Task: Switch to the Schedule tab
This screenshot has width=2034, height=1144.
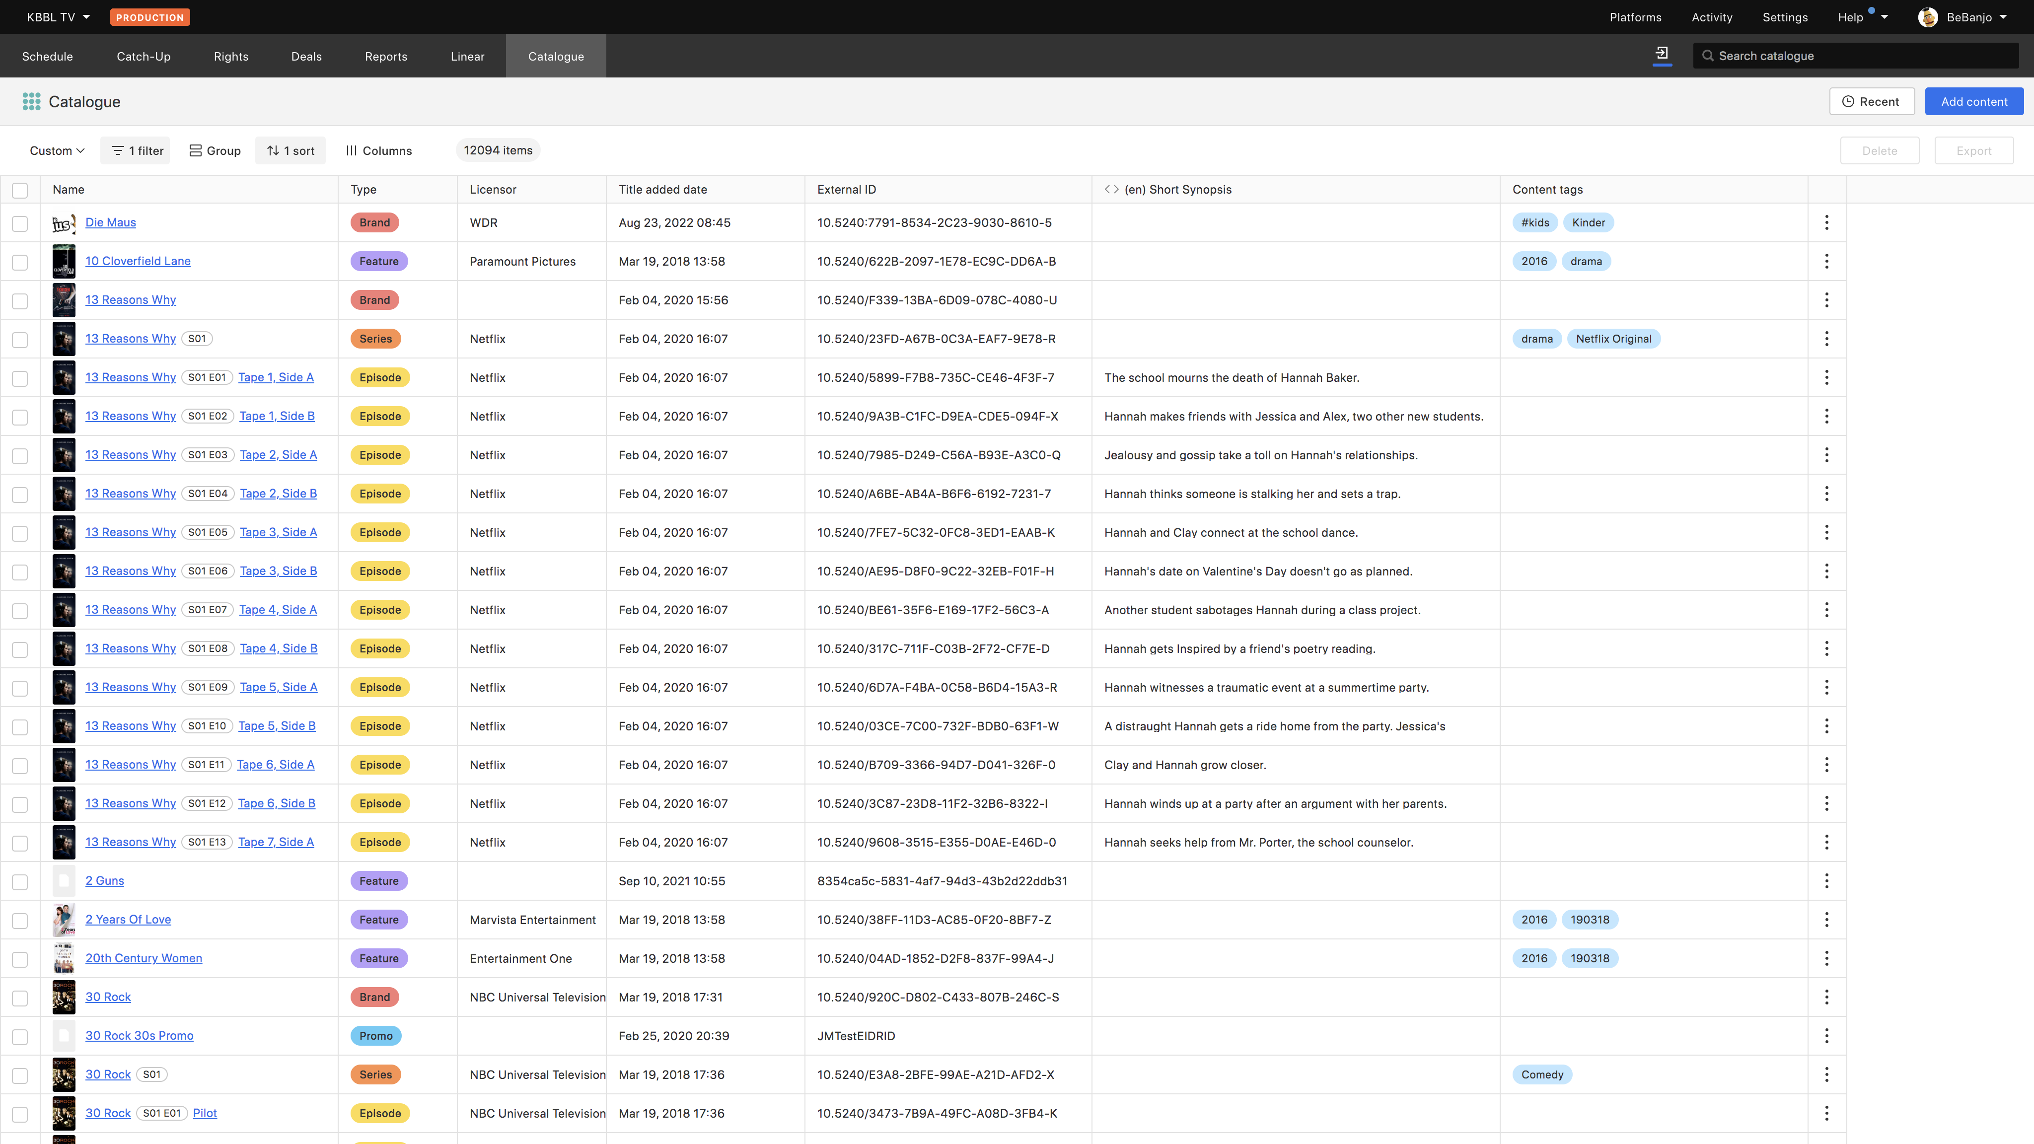Action: tap(47, 56)
